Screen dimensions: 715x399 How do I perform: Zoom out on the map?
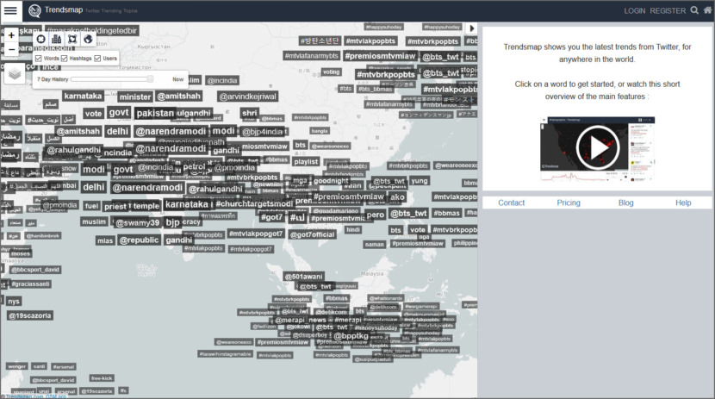[x=11, y=50]
